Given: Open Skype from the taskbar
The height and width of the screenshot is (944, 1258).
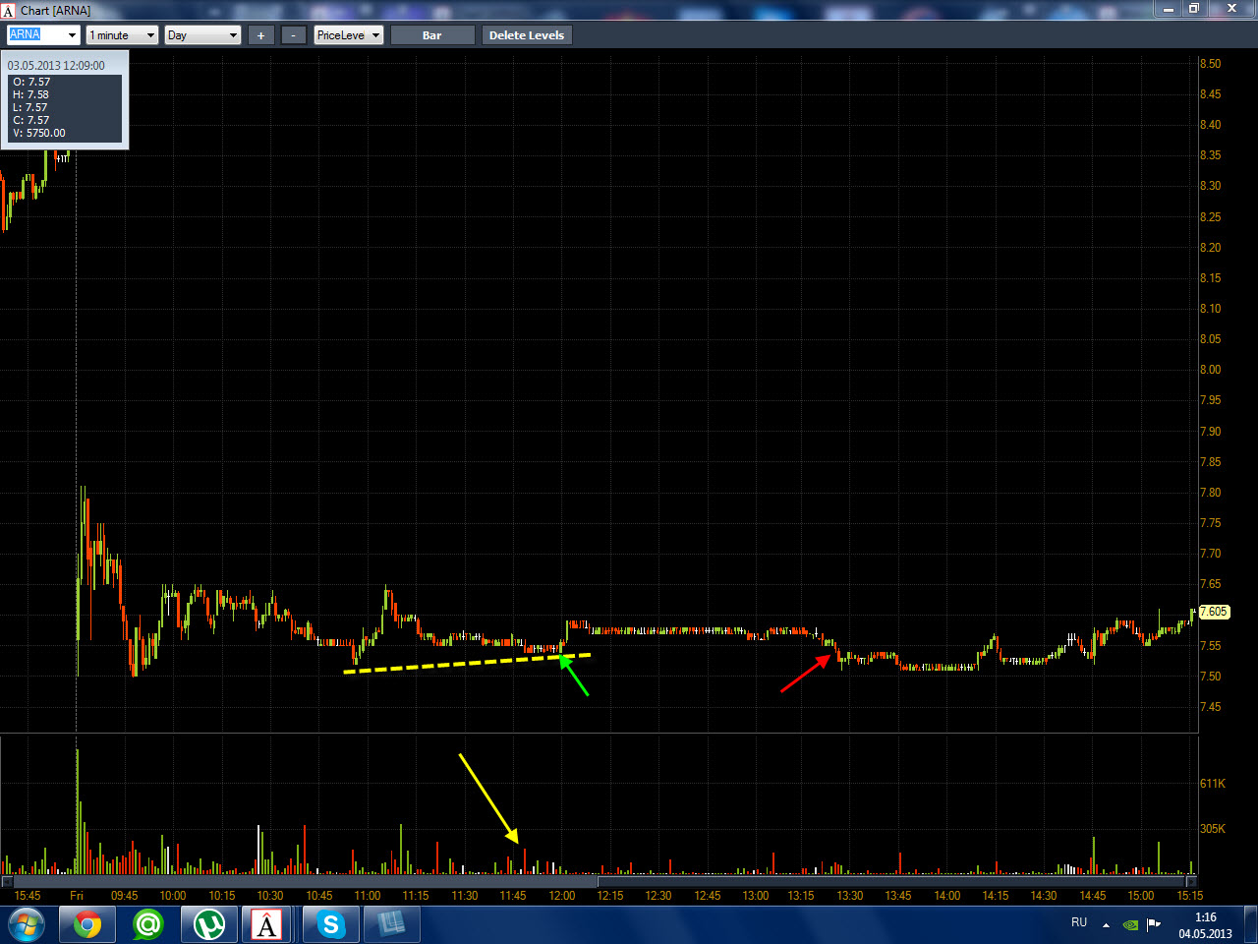Looking at the screenshot, I should [331, 925].
